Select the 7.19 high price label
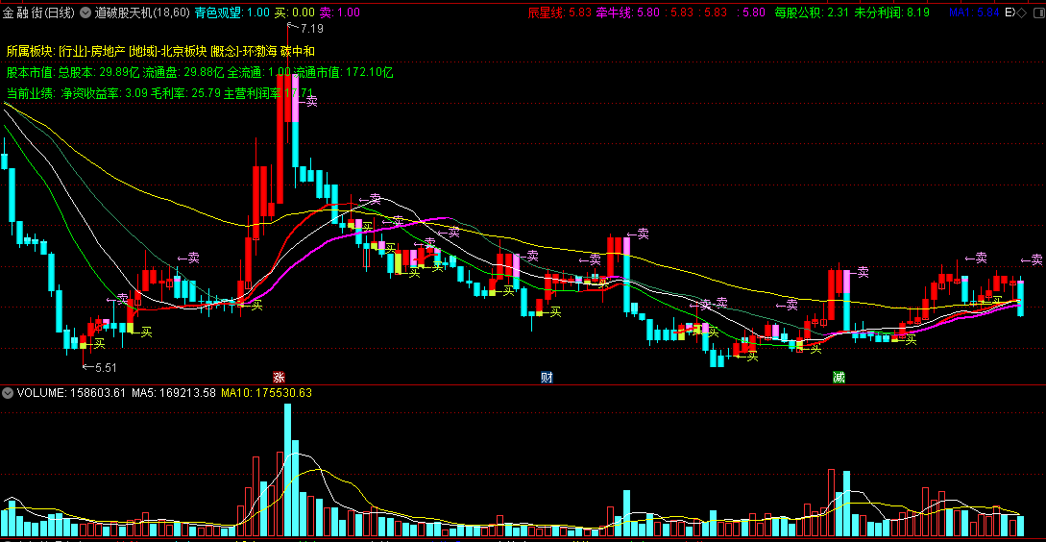 311,29
